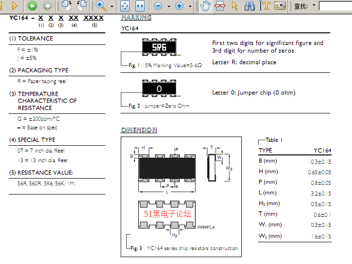Image resolution: width=352 pixels, height=264 pixels.
Task: Click '13 = 13 inch dia. Reel' text
Action: (x=43, y=160)
